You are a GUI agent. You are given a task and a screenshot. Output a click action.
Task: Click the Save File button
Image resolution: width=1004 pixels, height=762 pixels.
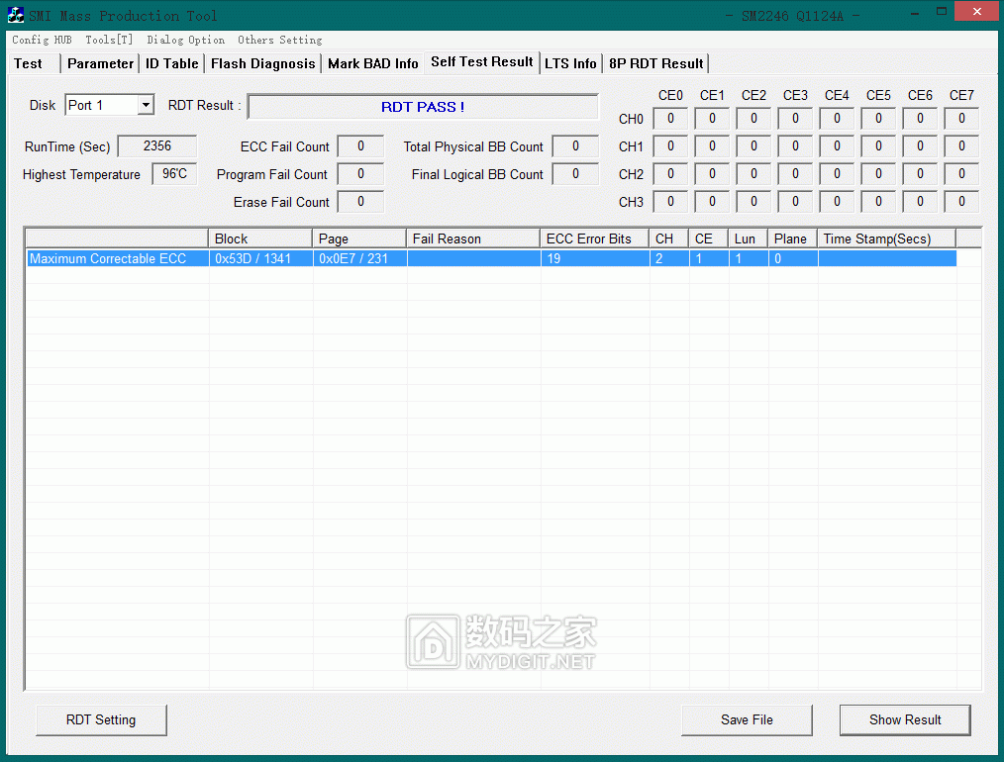click(747, 719)
